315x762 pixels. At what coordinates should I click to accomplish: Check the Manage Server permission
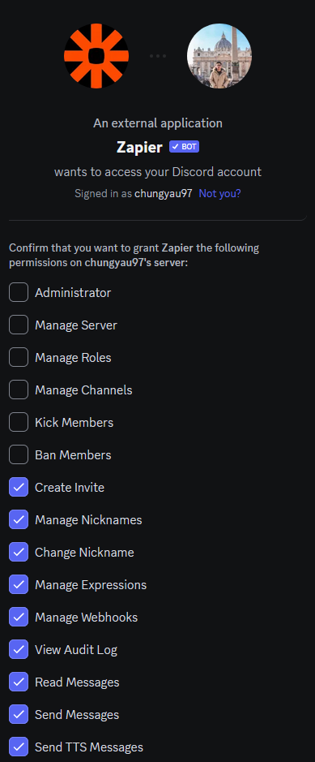pyautogui.click(x=19, y=325)
